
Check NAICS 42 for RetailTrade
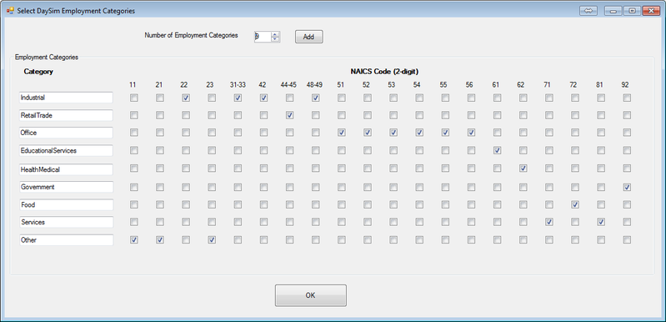tap(263, 115)
